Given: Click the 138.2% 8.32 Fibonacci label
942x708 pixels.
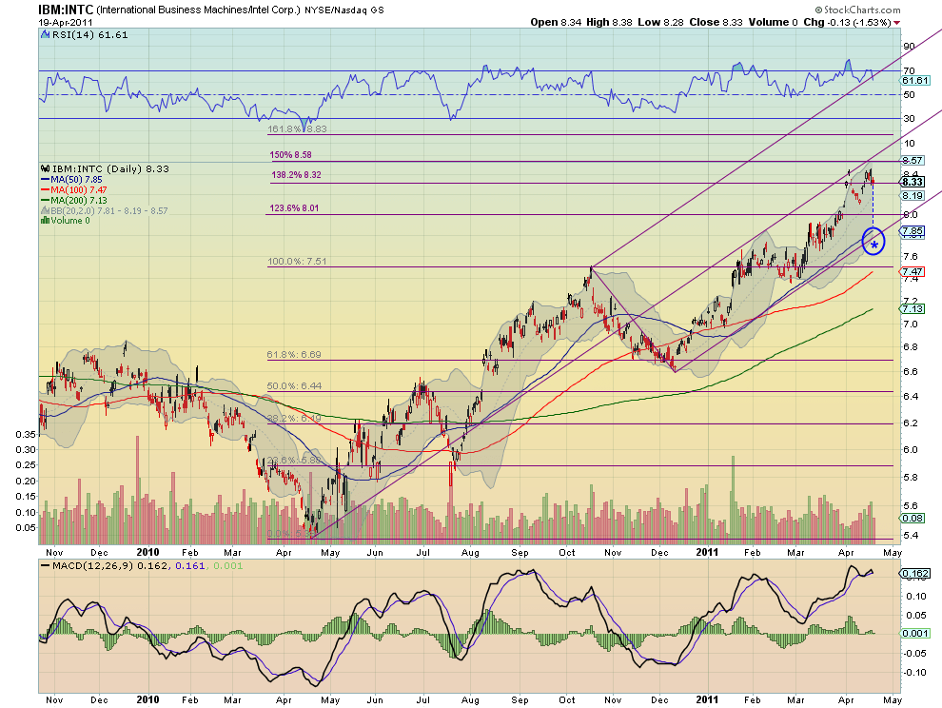Looking at the screenshot, I should coord(296,175).
